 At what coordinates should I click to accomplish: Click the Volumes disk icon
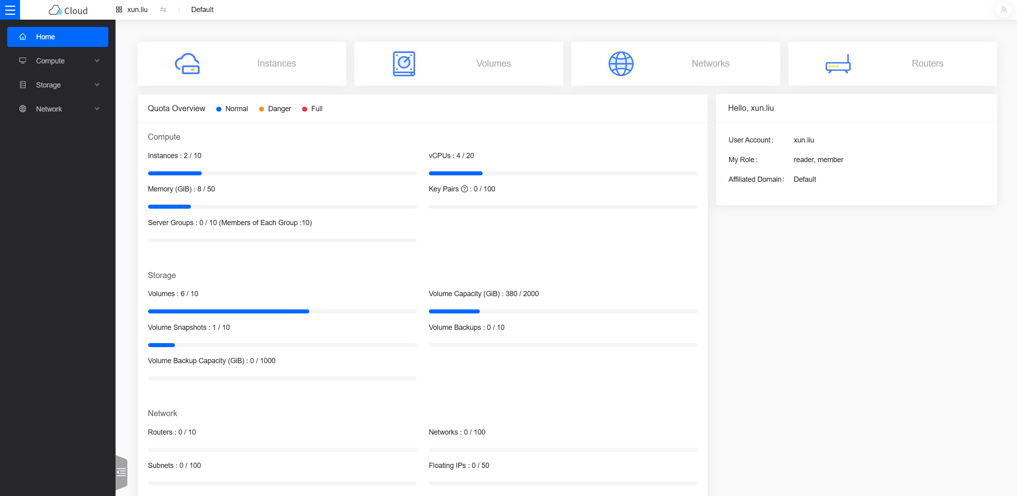click(404, 64)
